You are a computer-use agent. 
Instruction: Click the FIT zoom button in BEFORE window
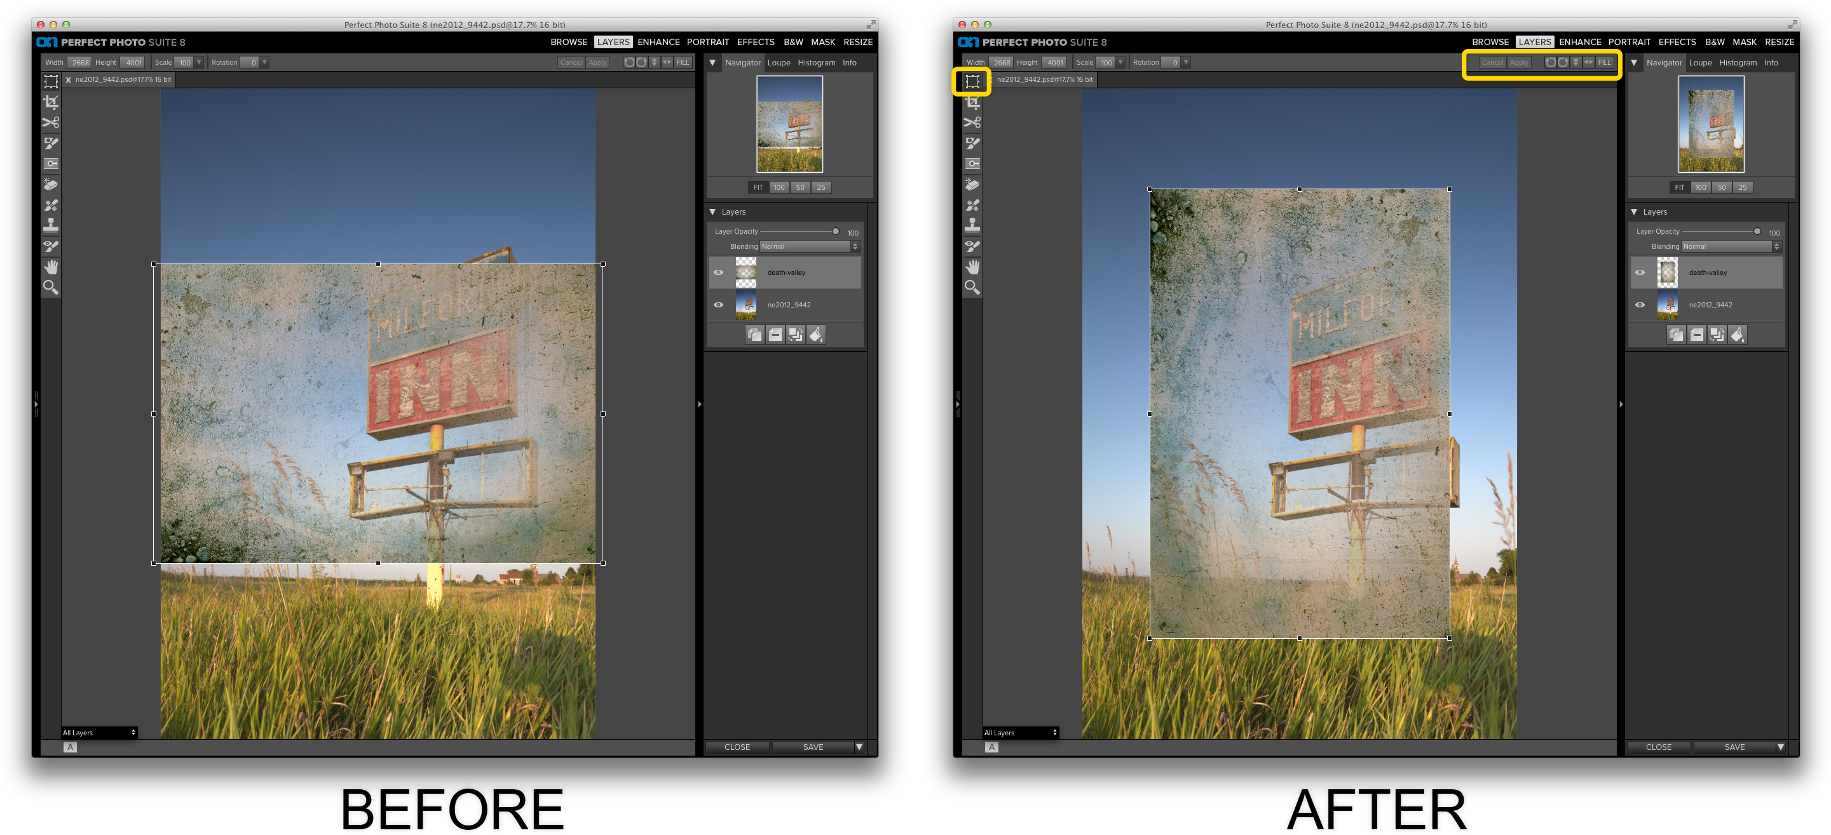pos(758,187)
